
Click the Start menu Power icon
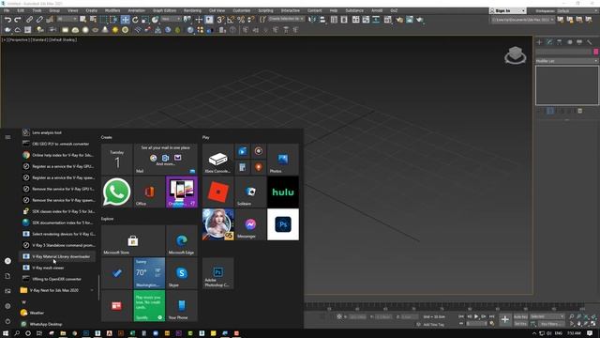7,321
